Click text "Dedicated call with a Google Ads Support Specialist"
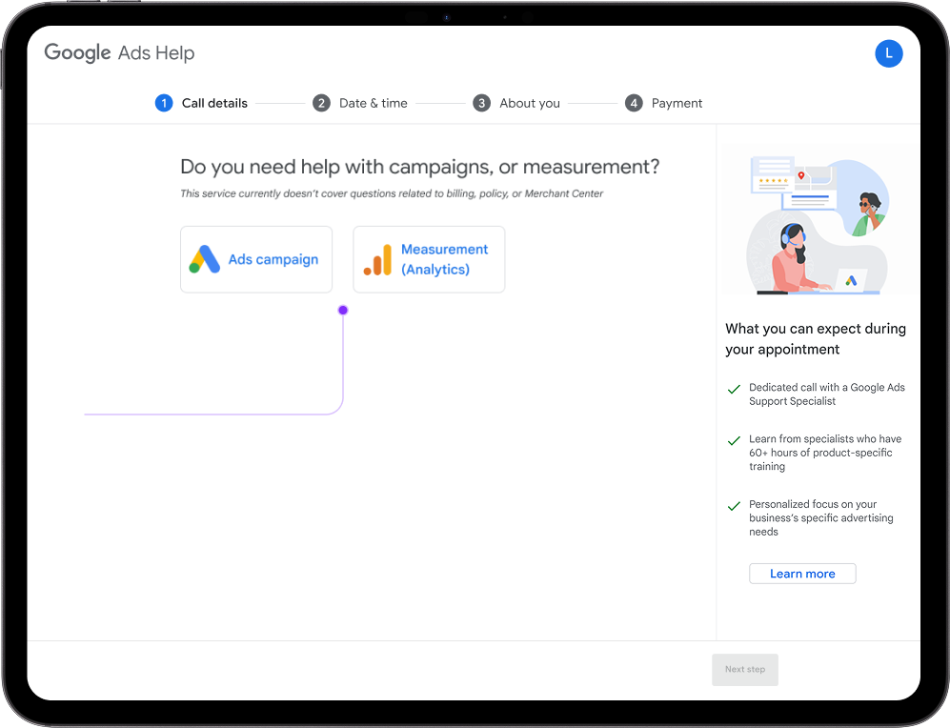Image resolution: width=950 pixels, height=728 pixels. [x=826, y=394]
